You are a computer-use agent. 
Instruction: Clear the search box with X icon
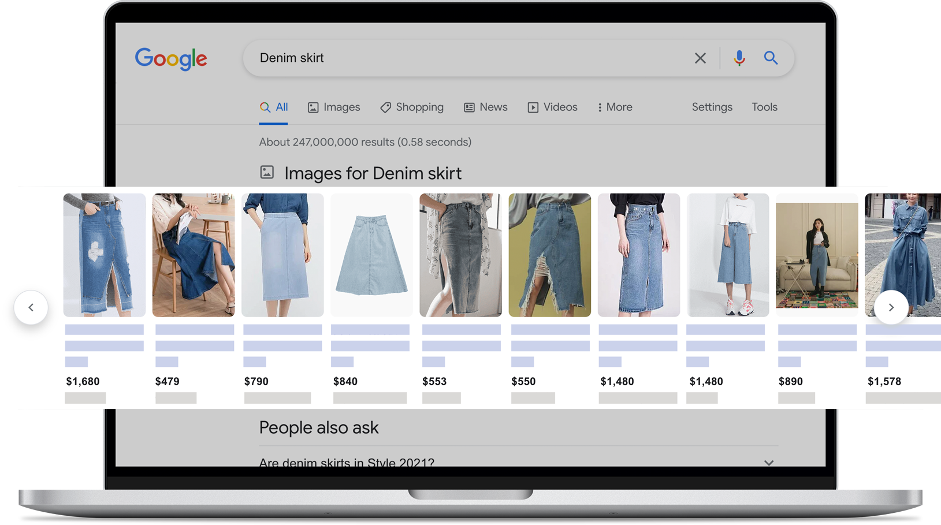700,58
